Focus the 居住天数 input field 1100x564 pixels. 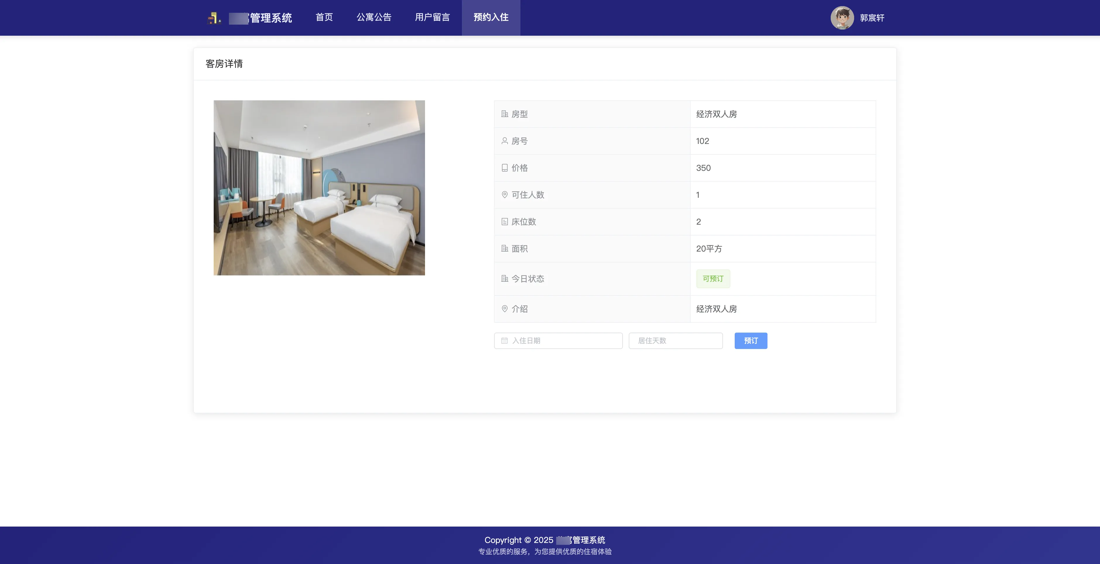(676, 341)
